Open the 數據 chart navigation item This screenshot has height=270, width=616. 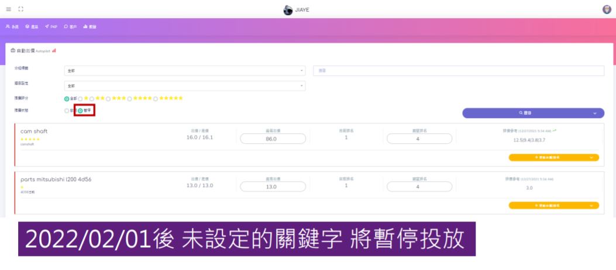[90, 27]
